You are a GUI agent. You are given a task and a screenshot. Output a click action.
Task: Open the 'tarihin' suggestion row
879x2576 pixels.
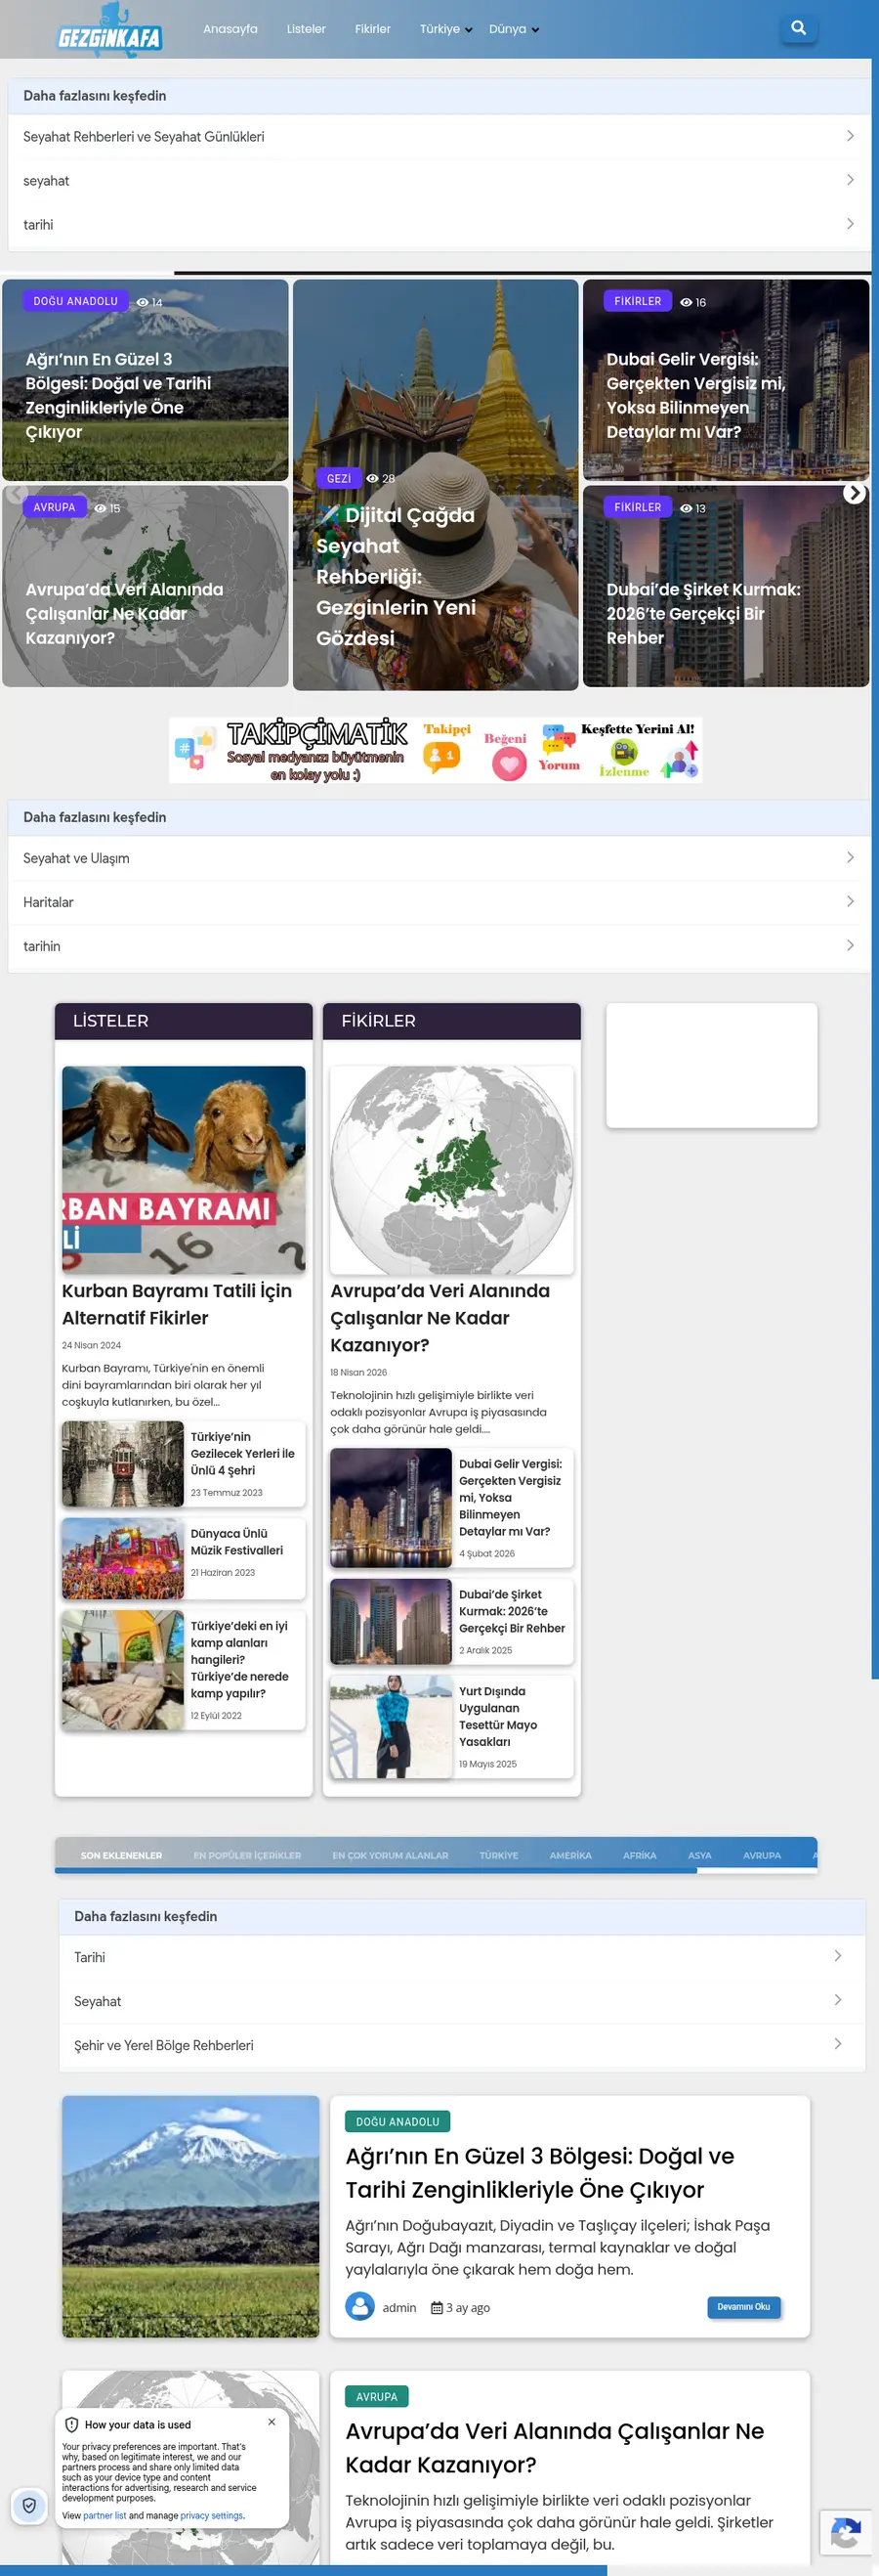439,945
